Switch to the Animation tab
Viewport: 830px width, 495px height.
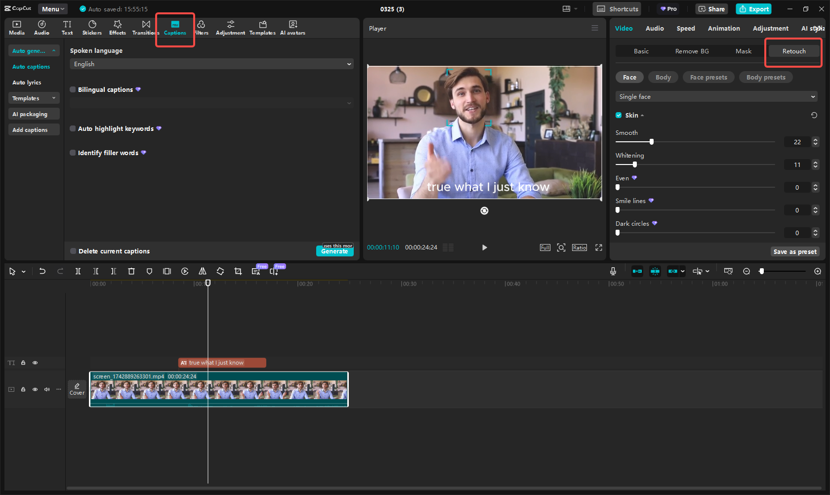tap(723, 29)
